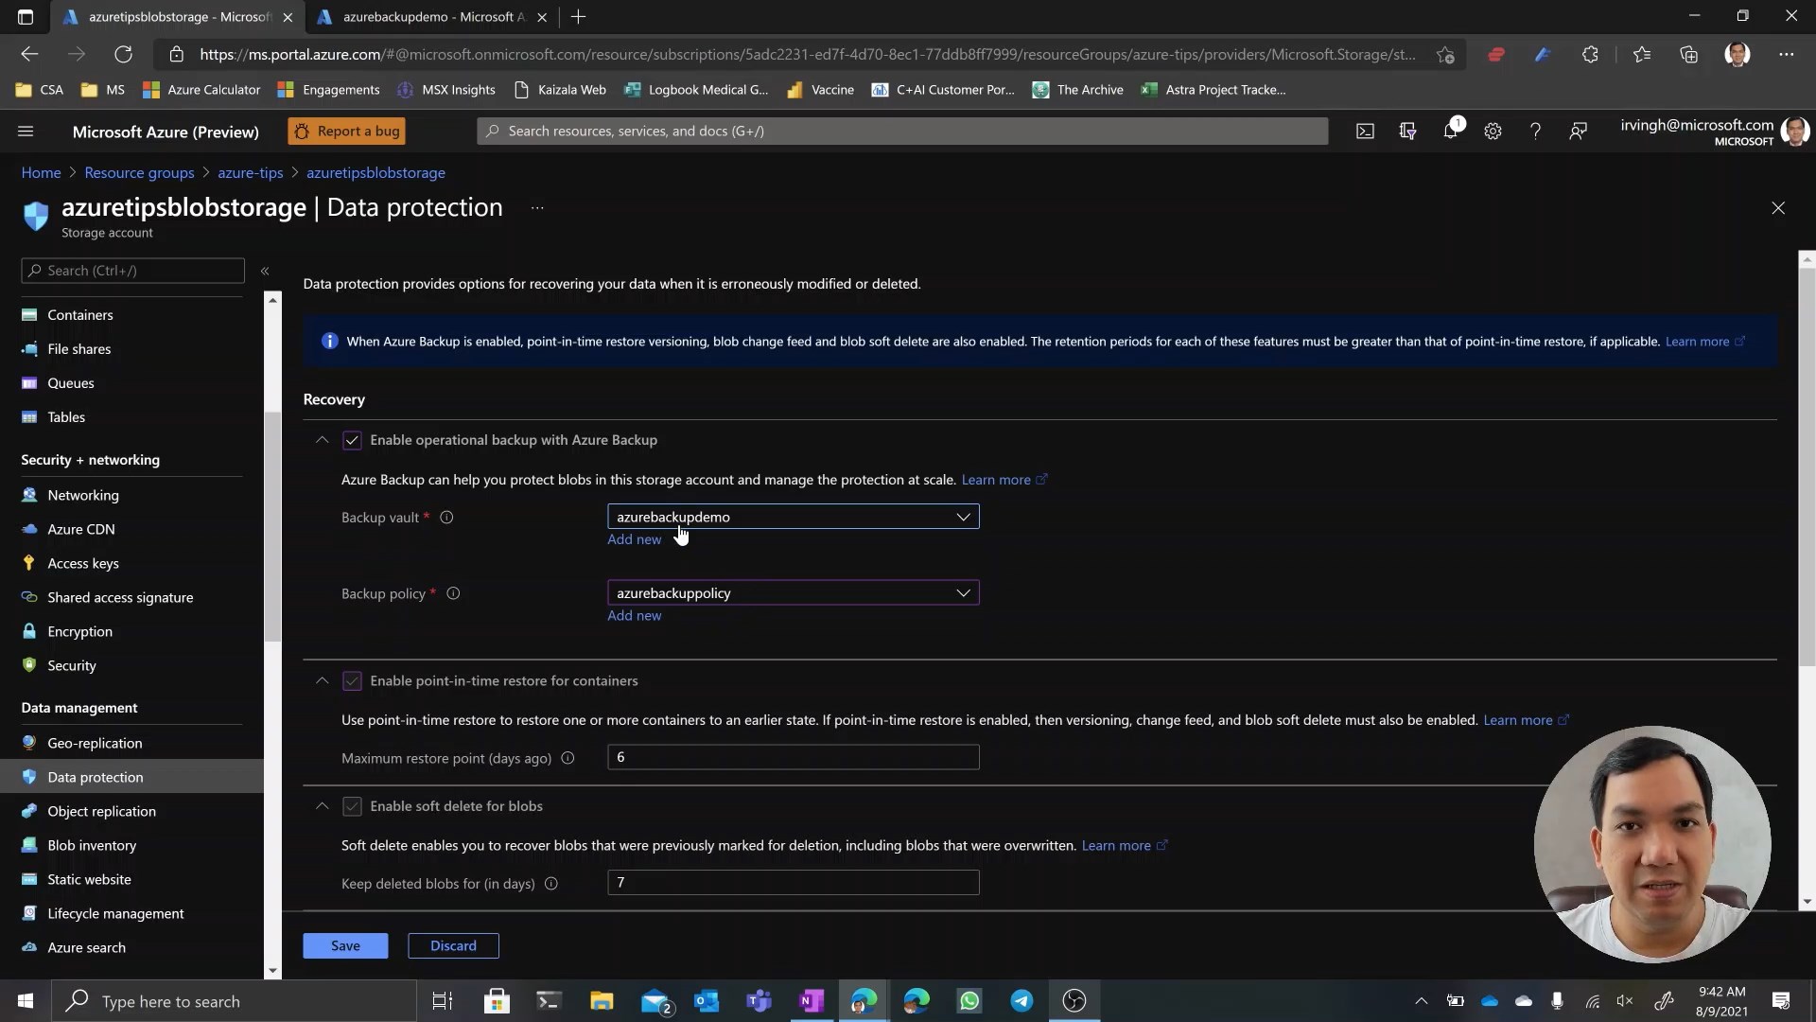Uncheck Enable operational backup with Azure Backup
The width and height of the screenshot is (1816, 1022).
click(x=352, y=440)
